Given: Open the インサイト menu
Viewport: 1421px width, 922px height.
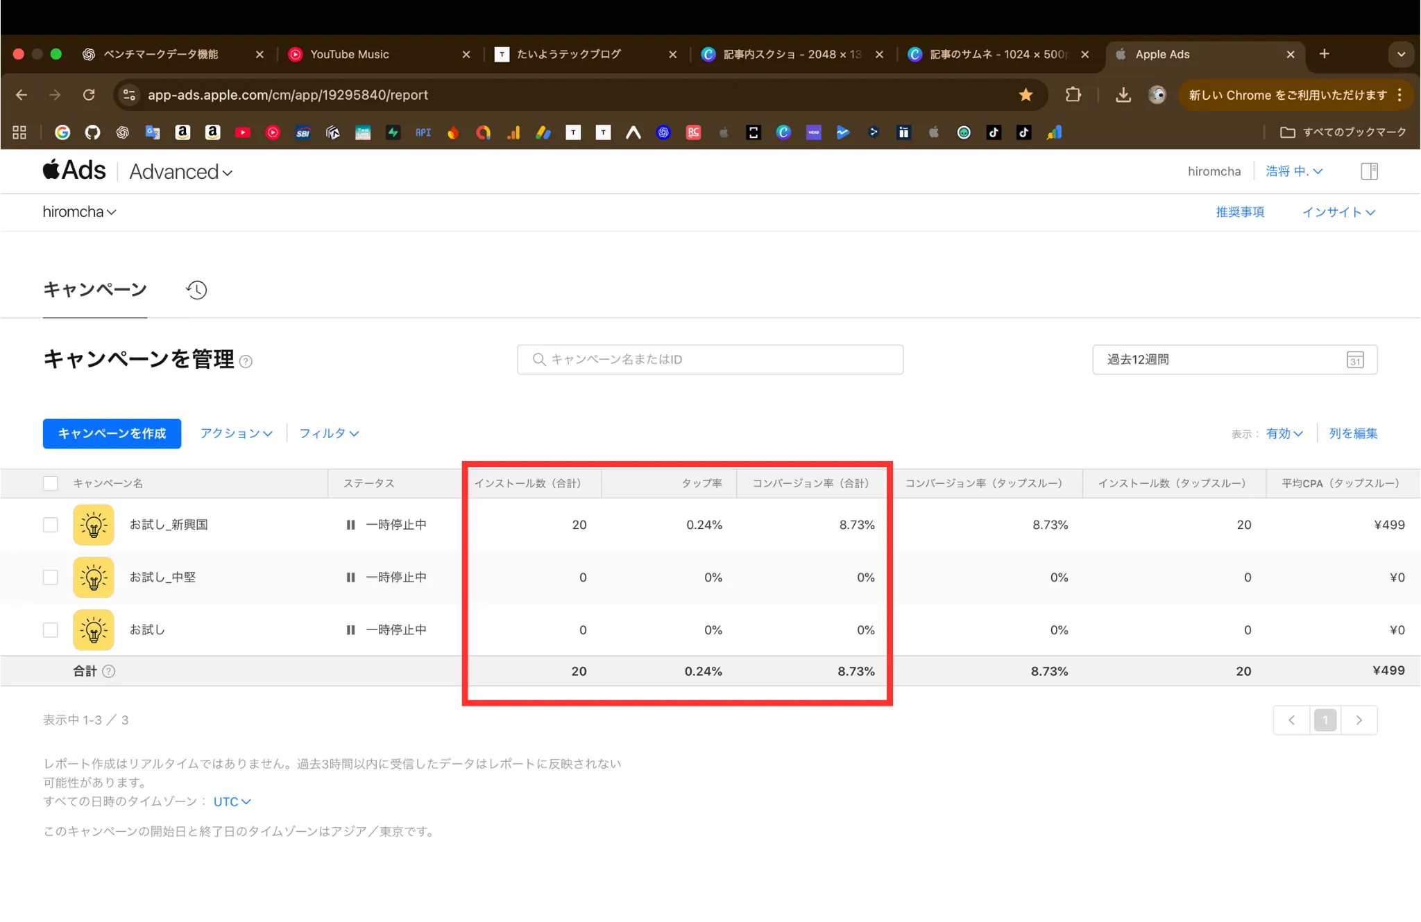Looking at the screenshot, I should click(1338, 212).
